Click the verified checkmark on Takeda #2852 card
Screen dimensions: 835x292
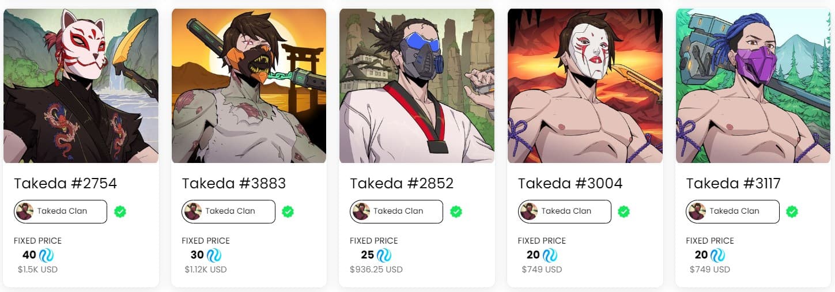point(456,211)
